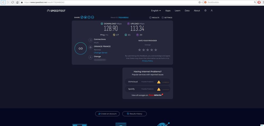Click the Result ID number link
264x126 pixels.
pyautogui.click(x=124, y=18)
